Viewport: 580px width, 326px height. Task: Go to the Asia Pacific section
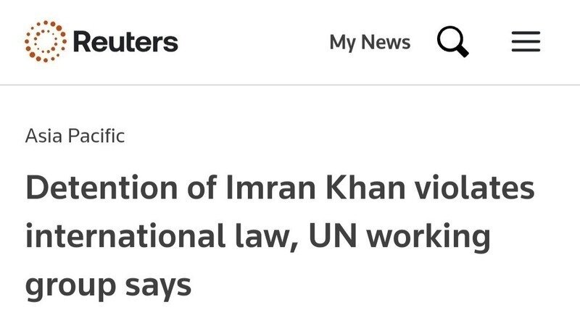tap(75, 135)
